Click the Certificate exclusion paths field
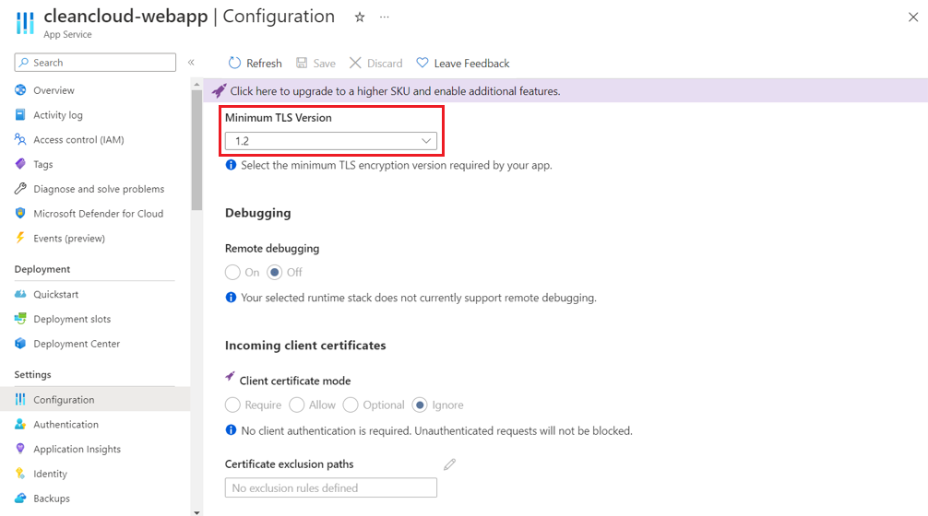The image size is (928, 516). coord(331,487)
